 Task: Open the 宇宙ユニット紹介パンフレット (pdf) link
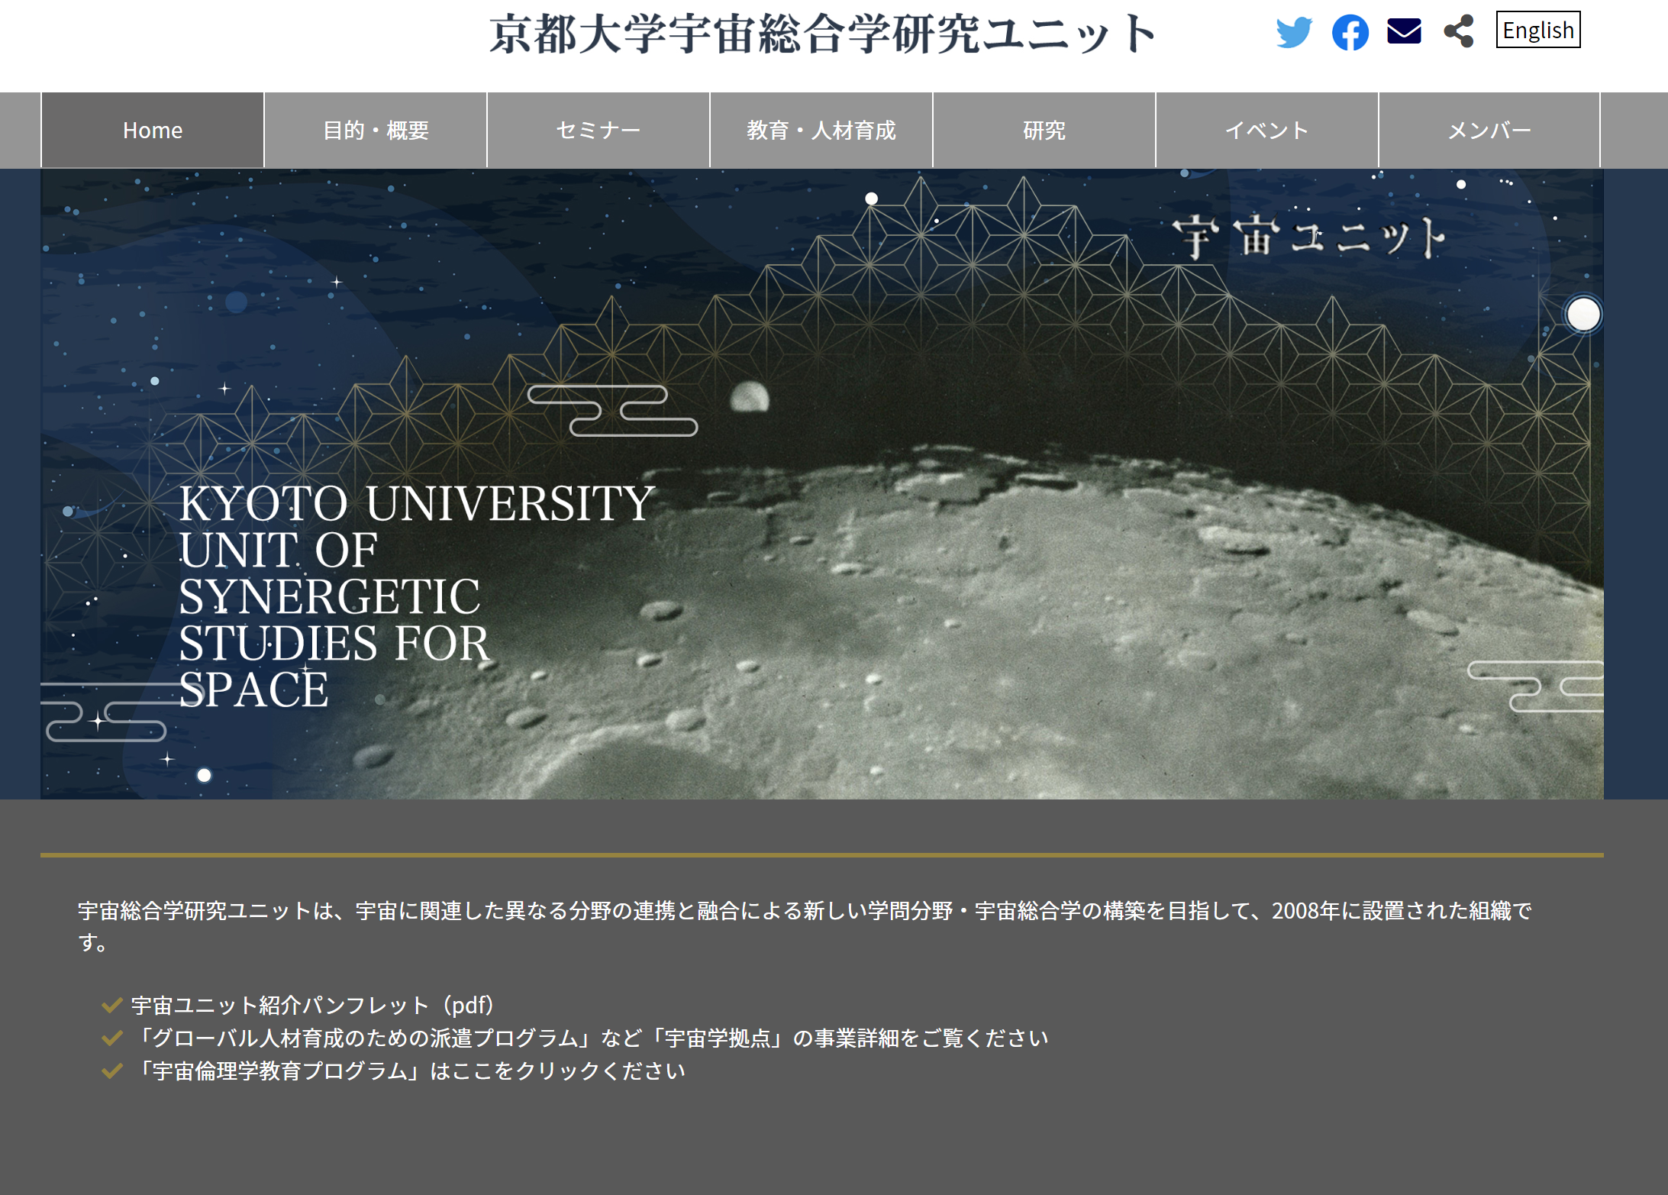[x=312, y=1005]
